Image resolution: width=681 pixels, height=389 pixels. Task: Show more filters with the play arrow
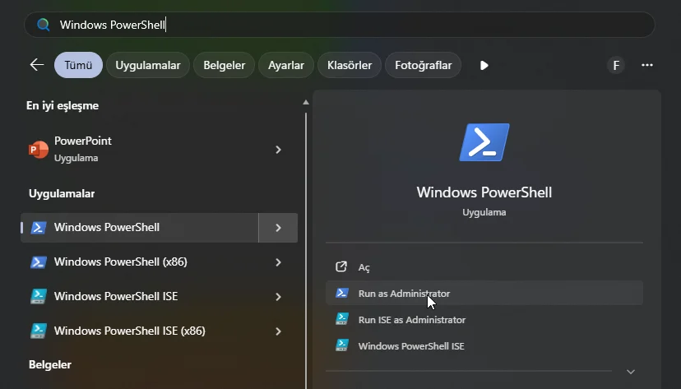coord(484,65)
